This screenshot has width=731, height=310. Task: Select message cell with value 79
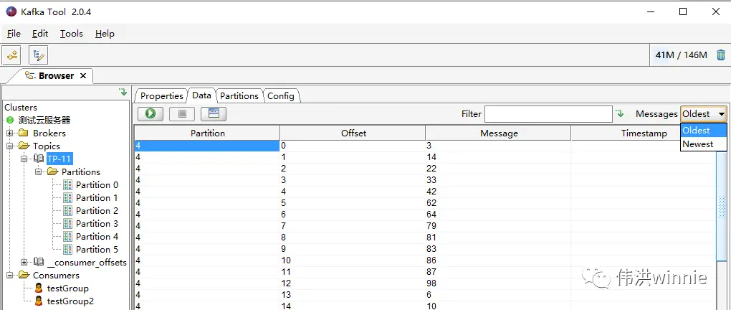pos(498,226)
